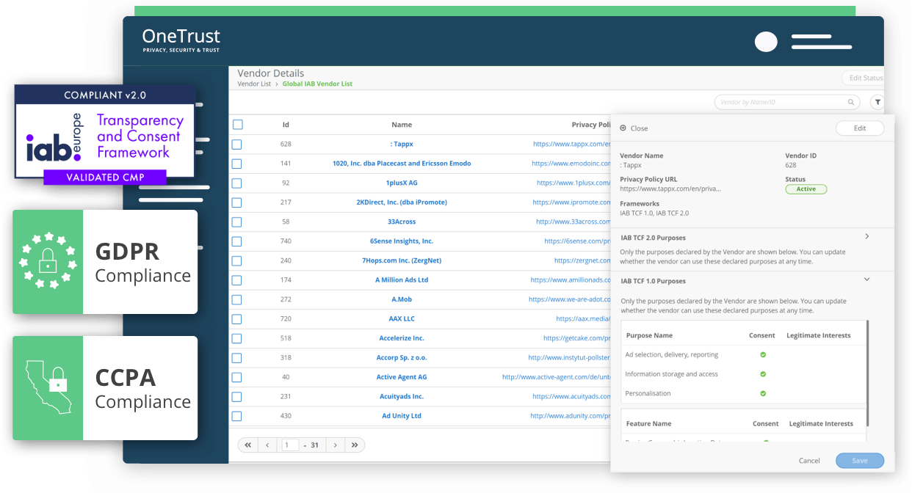Click the Frameworks value IAB TCF 1.0, IAB TCF 2.0
Screen dimensions: 912x493
point(654,213)
